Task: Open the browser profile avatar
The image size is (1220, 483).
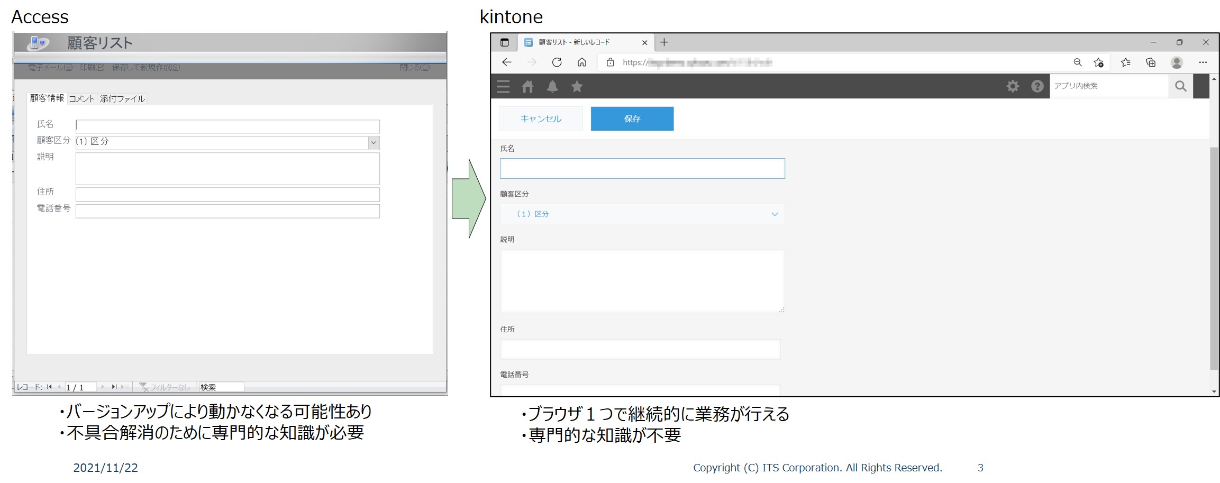Action: coord(1177,62)
